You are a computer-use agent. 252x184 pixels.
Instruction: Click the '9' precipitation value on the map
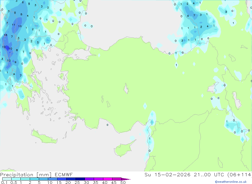(x=15, y=62)
